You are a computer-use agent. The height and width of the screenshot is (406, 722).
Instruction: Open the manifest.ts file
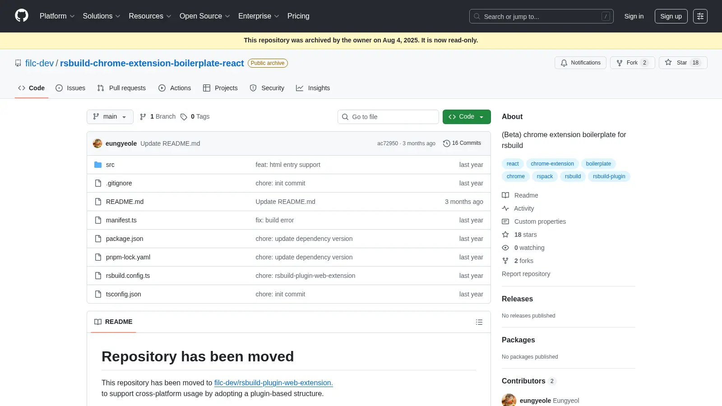[x=121, y=220]
